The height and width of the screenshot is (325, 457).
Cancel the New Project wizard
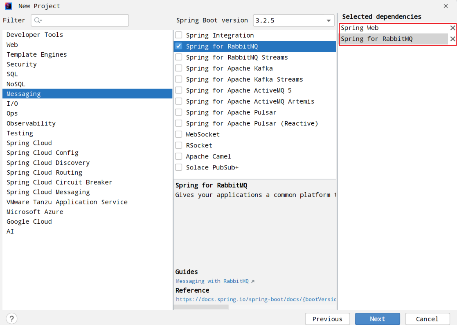tap(427, 319)
